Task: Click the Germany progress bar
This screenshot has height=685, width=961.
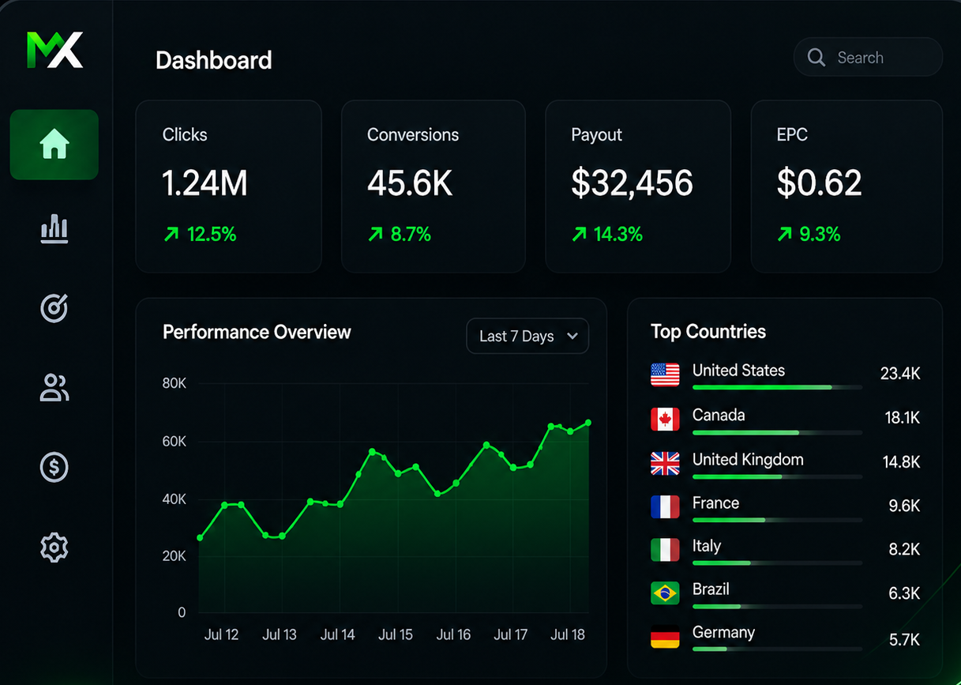Action: (777, 649)
